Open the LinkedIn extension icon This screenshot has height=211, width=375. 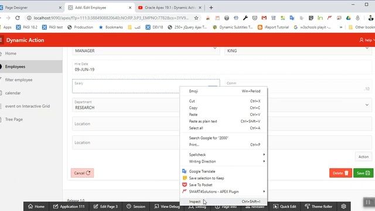320,18
